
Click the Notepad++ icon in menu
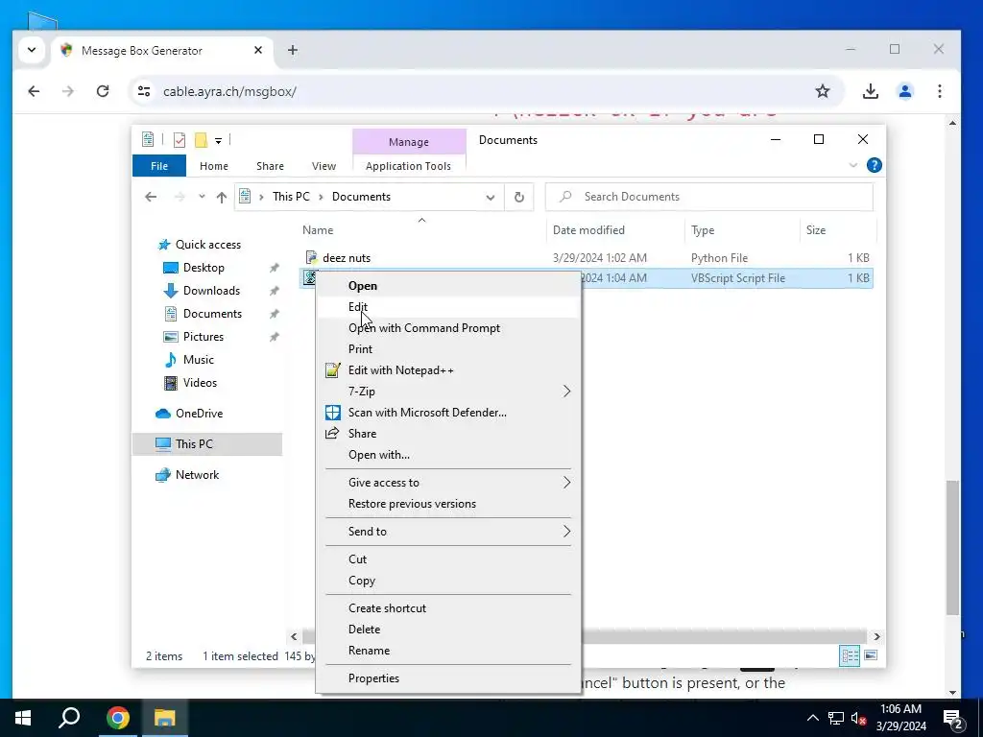point(333,369)
